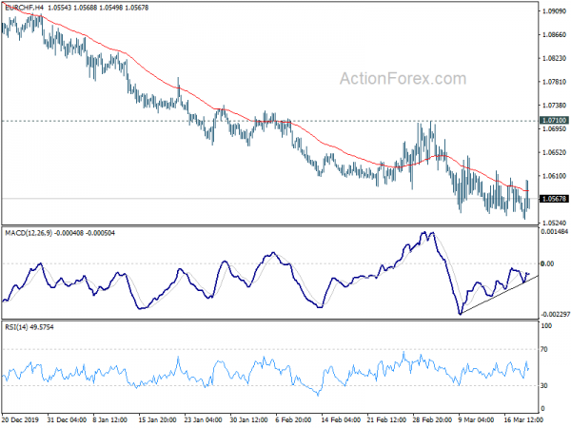Select the 16 Mar 12:00 time axis label
This screenshot has width=571, height=428.
(523, 419)
